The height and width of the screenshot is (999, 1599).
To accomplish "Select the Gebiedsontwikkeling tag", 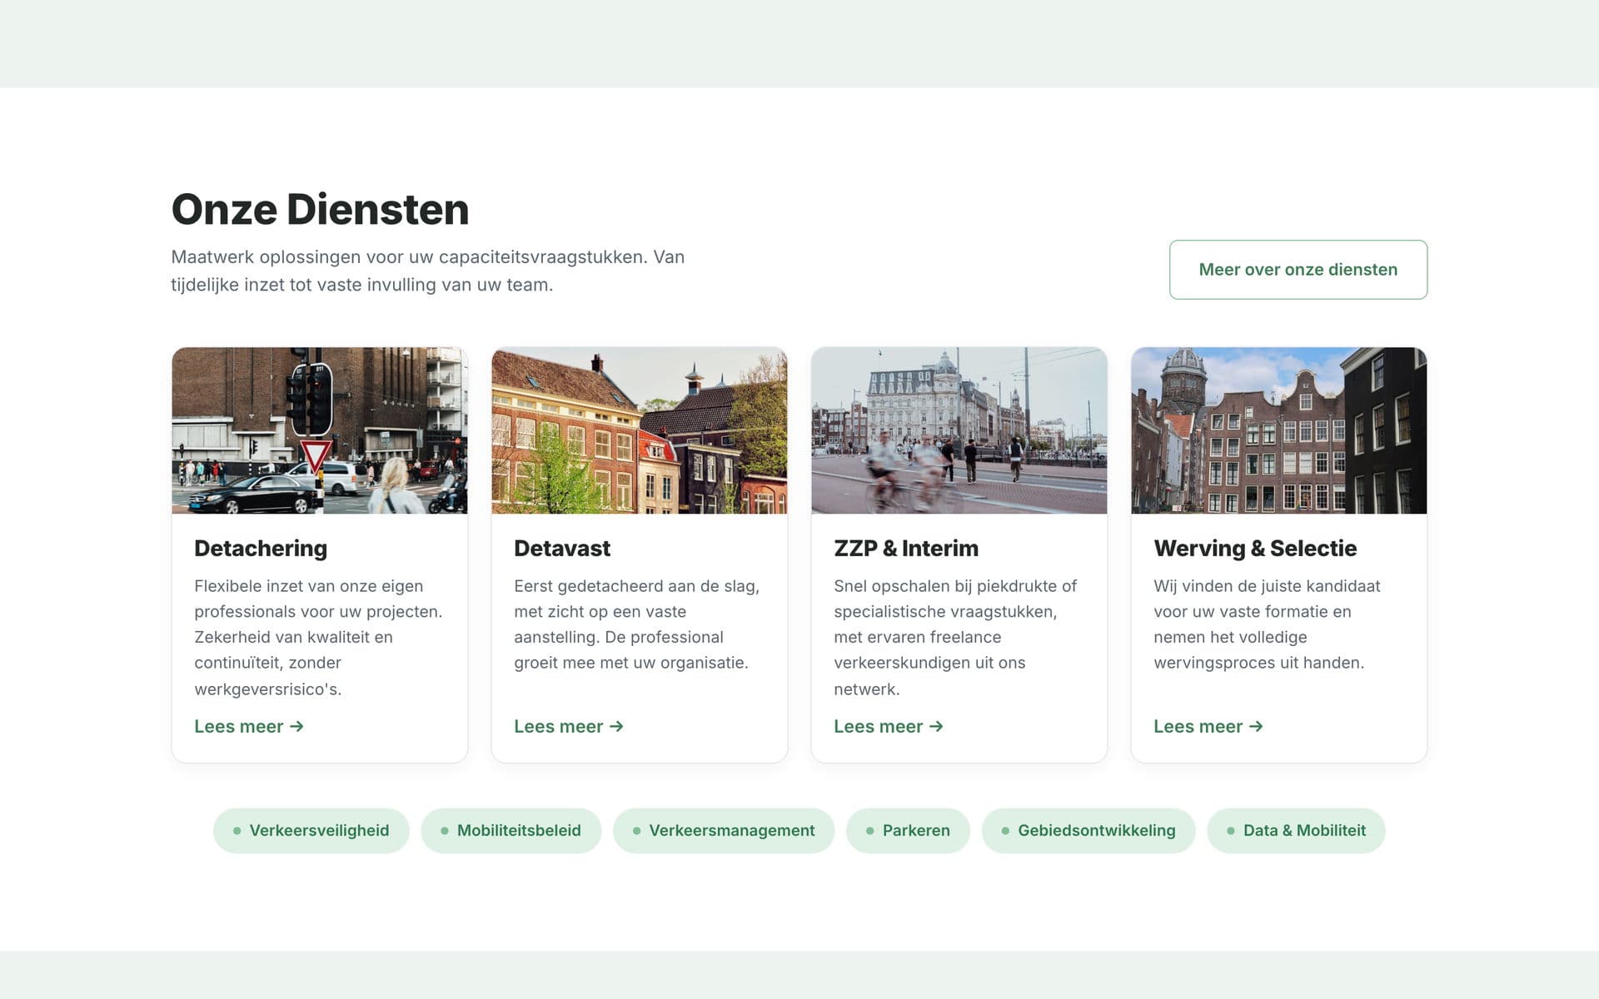I will 1088,830.
